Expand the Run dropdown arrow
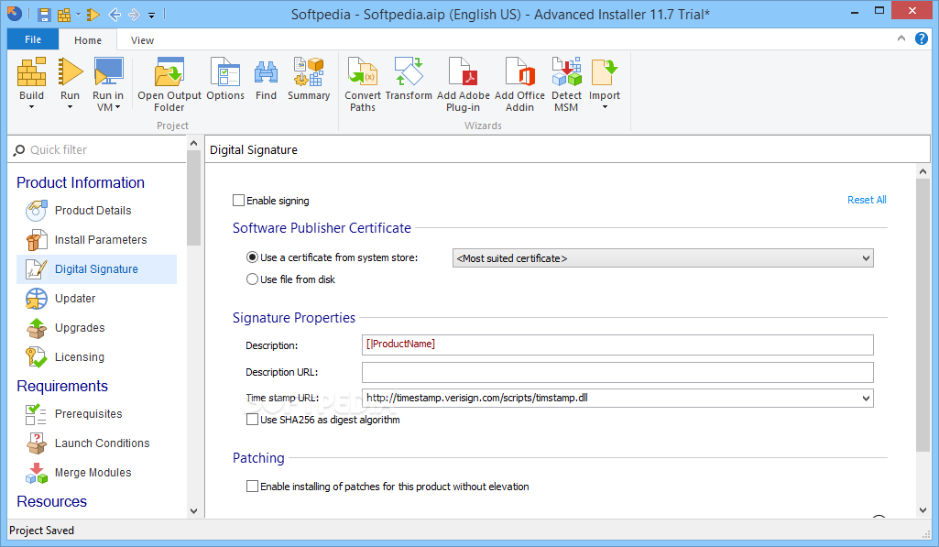The height and width of the screenshot is (547, 939). pos(70,107)
